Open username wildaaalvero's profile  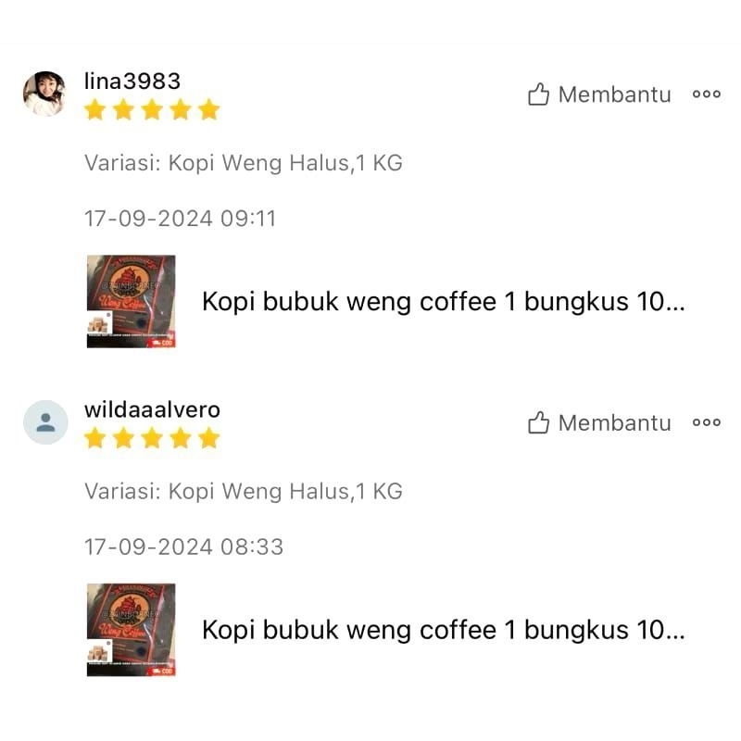[x=152, y=409]
